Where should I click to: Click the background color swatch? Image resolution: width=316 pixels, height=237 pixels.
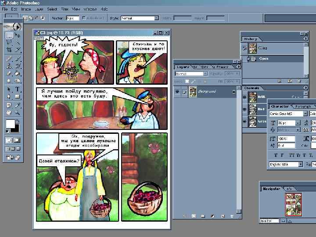tap(16, 129)
